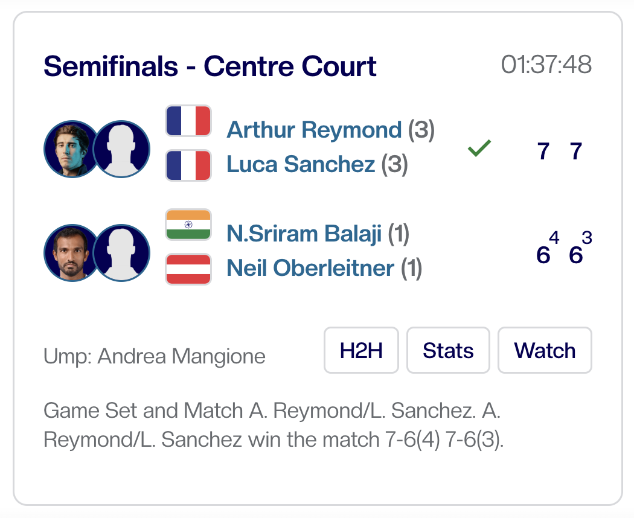Click the green winner checkmark

(x=479, y=148)
